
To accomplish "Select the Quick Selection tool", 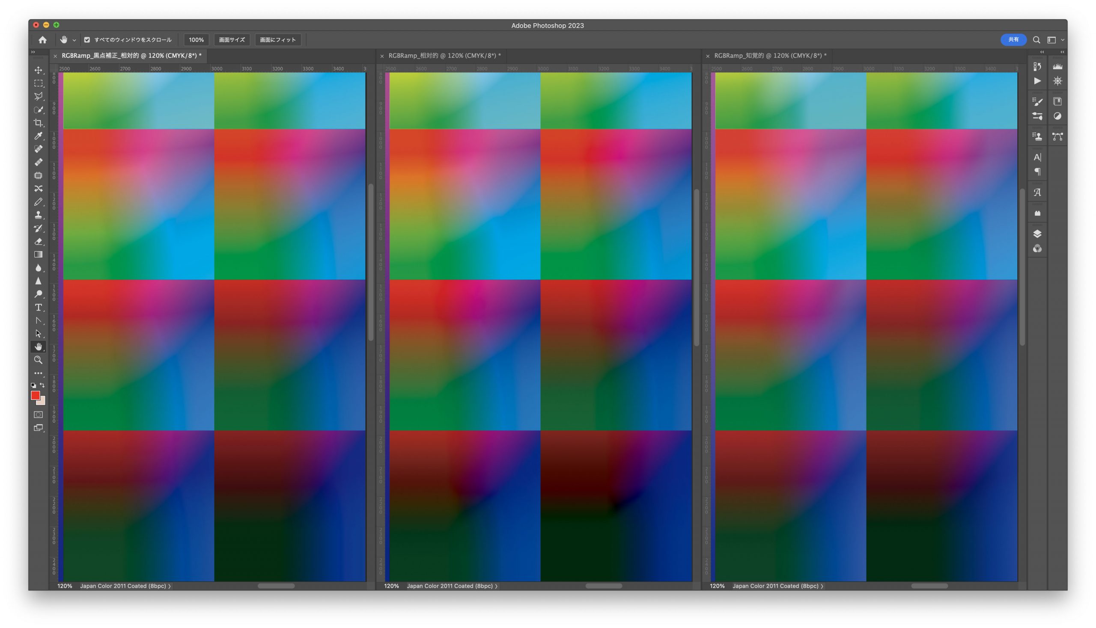I will (39, 110).
